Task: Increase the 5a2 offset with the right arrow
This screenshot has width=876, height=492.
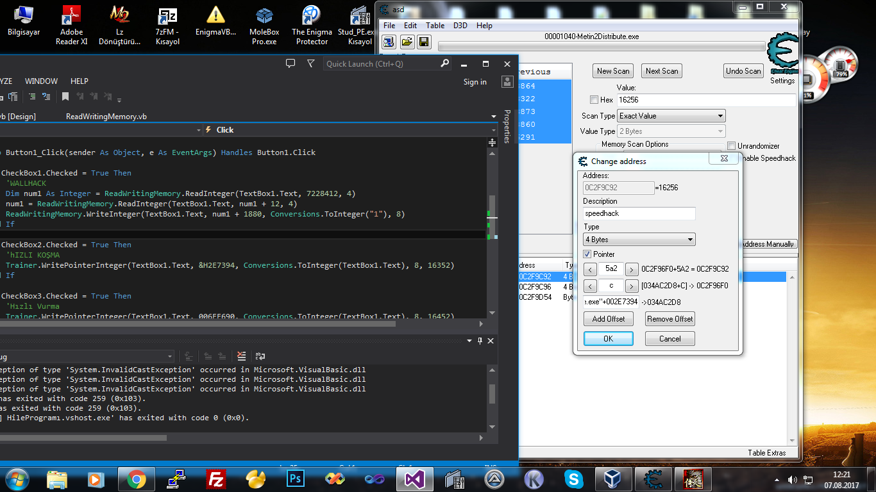Action: [632, 270]
